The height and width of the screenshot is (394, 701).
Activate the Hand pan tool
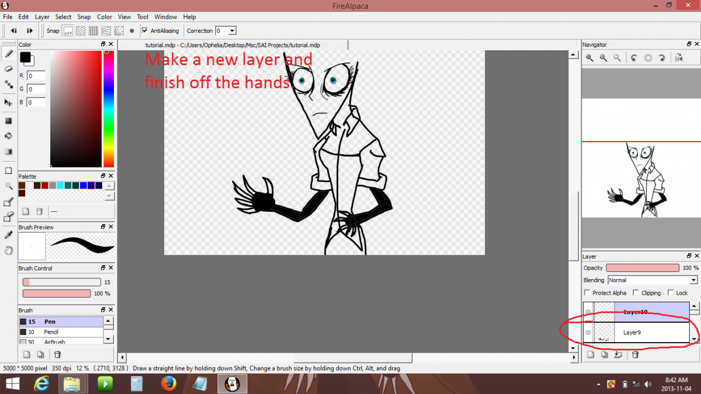click(9, 250)
